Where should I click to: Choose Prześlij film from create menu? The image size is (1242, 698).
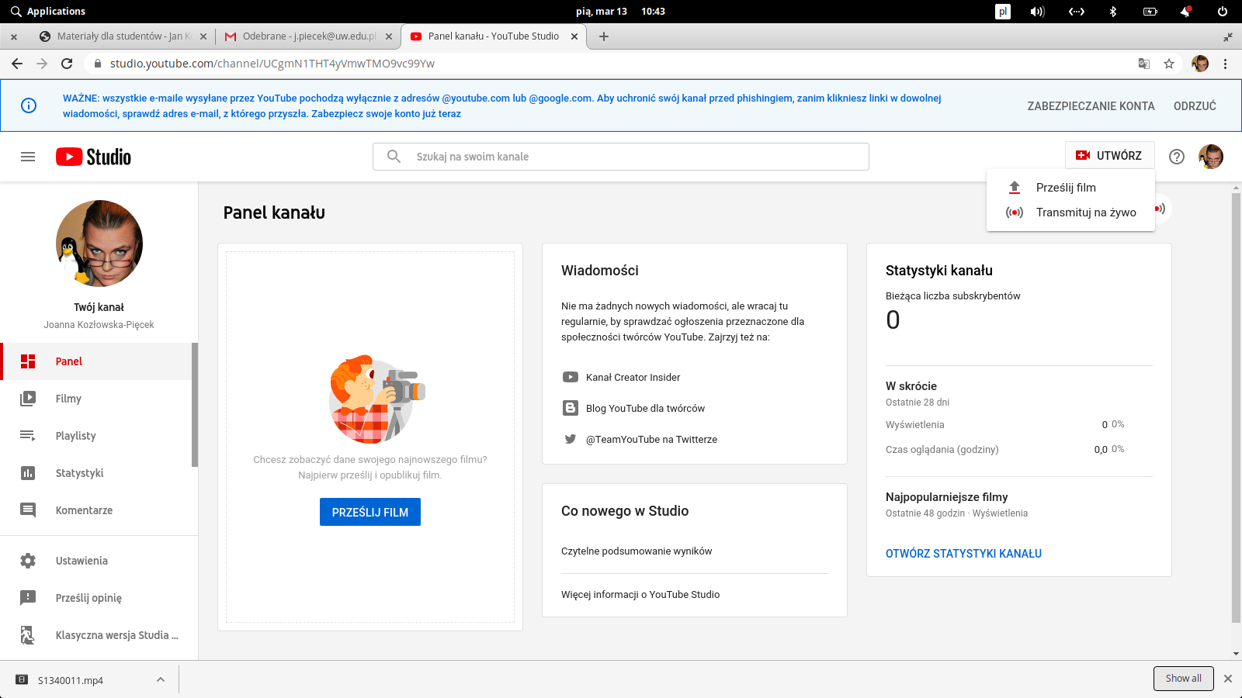1070,188
